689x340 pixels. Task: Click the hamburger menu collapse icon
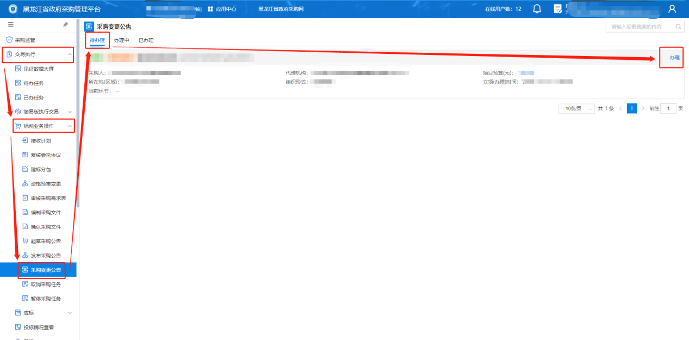pyautogui.click(x=11, y=25)
